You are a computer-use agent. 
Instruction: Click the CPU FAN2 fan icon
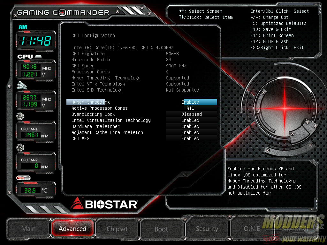coord(20,147)
